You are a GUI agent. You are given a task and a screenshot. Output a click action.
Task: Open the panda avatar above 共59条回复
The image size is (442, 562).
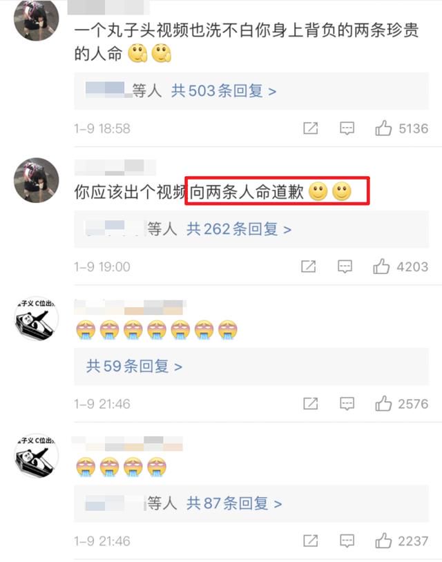(x=36, y=319)
